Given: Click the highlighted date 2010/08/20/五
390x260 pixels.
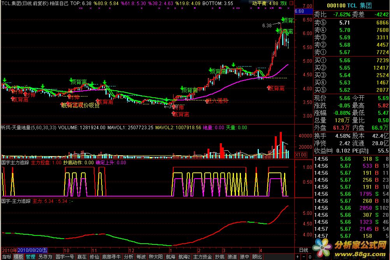Looking at the screenshot, I should click(32, 250).
